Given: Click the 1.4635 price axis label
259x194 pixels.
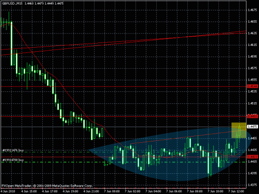Looking at the screenshot, I should point(252,33).
